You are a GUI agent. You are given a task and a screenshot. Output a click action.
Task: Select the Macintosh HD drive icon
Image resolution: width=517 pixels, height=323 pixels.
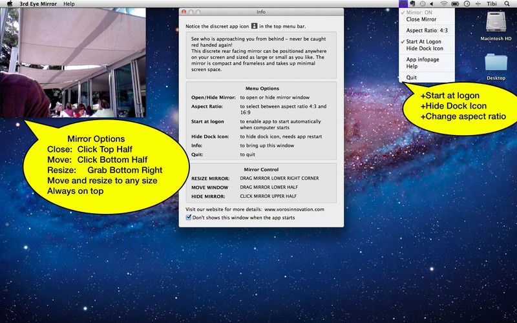pos(496,22)
